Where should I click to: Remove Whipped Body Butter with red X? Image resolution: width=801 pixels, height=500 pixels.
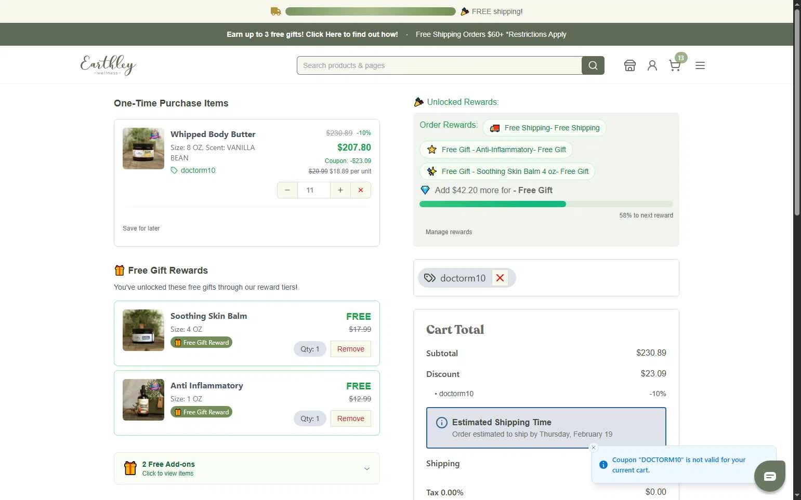coord(361,190)
